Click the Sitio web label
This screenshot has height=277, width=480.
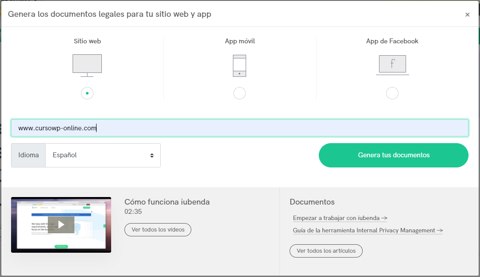87,41
